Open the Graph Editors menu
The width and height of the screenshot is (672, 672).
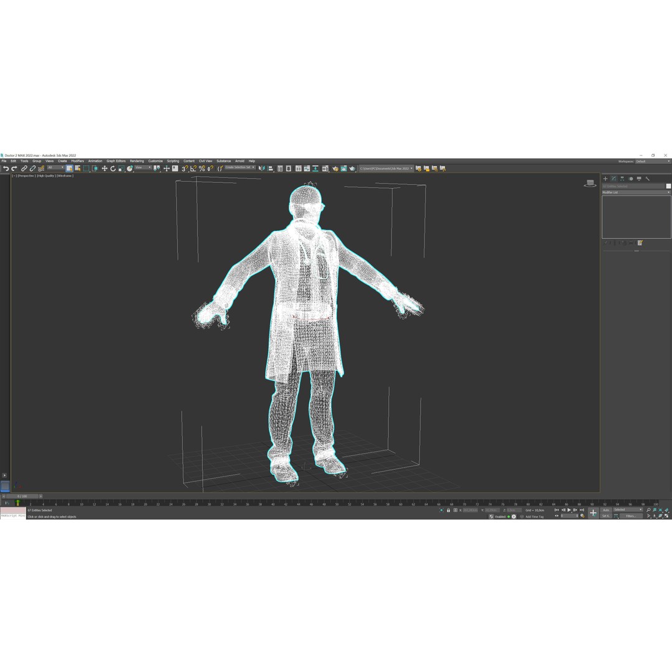pyautogui.click(x=116, y=161)
